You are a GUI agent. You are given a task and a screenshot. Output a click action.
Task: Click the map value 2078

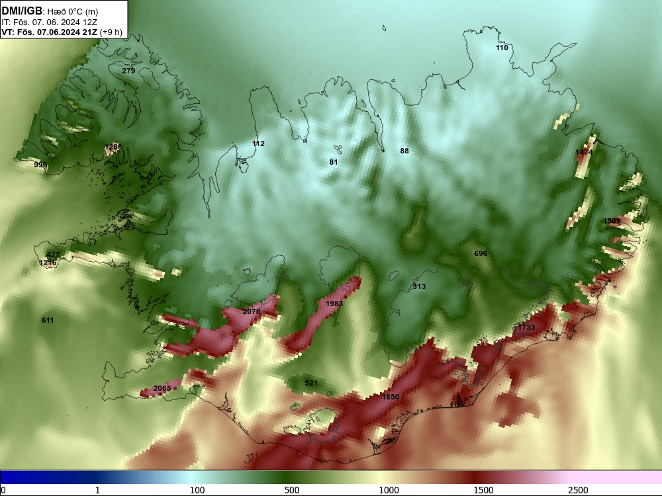coord(252,311)
